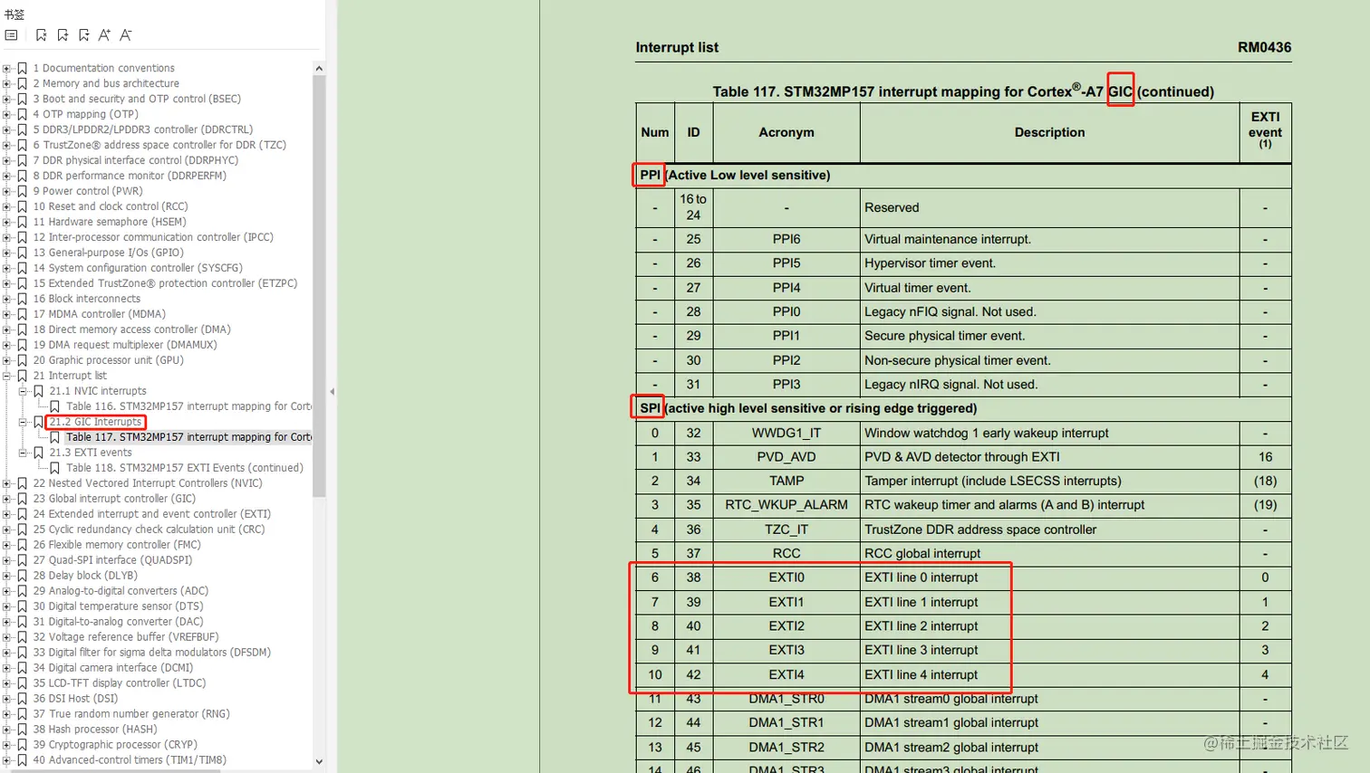Click the 'EXTI line 0 interrupt' description
Viewport: 1370px width, 773px height.
[921, 577]
